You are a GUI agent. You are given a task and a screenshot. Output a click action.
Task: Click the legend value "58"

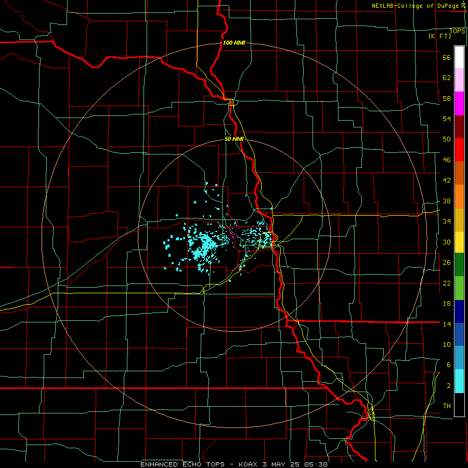[447, 98]
